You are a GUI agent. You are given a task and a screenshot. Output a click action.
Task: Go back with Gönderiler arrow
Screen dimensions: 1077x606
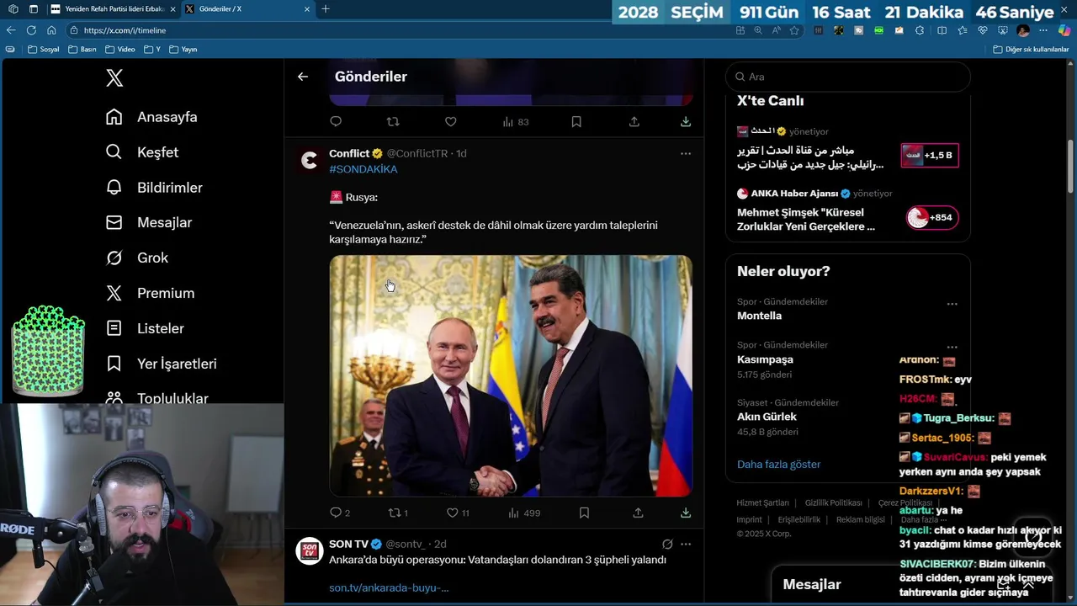(x=303, y=77)
